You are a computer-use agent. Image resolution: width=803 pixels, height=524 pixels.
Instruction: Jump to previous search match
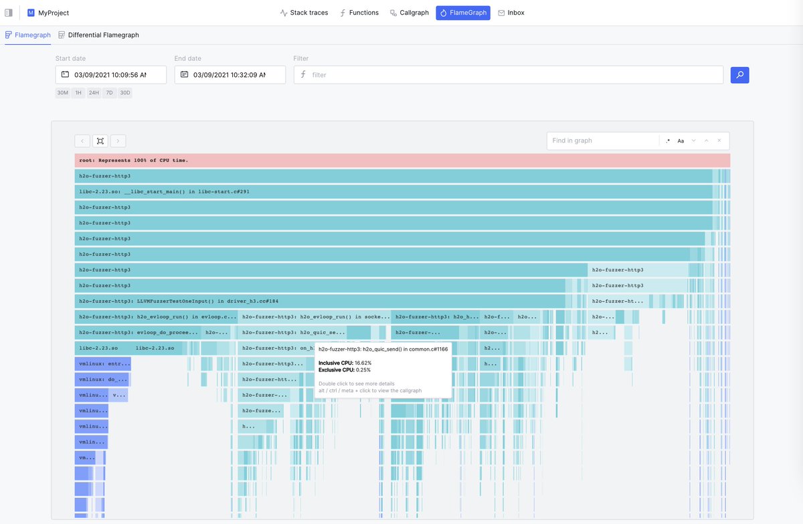(x=707, y=141)
